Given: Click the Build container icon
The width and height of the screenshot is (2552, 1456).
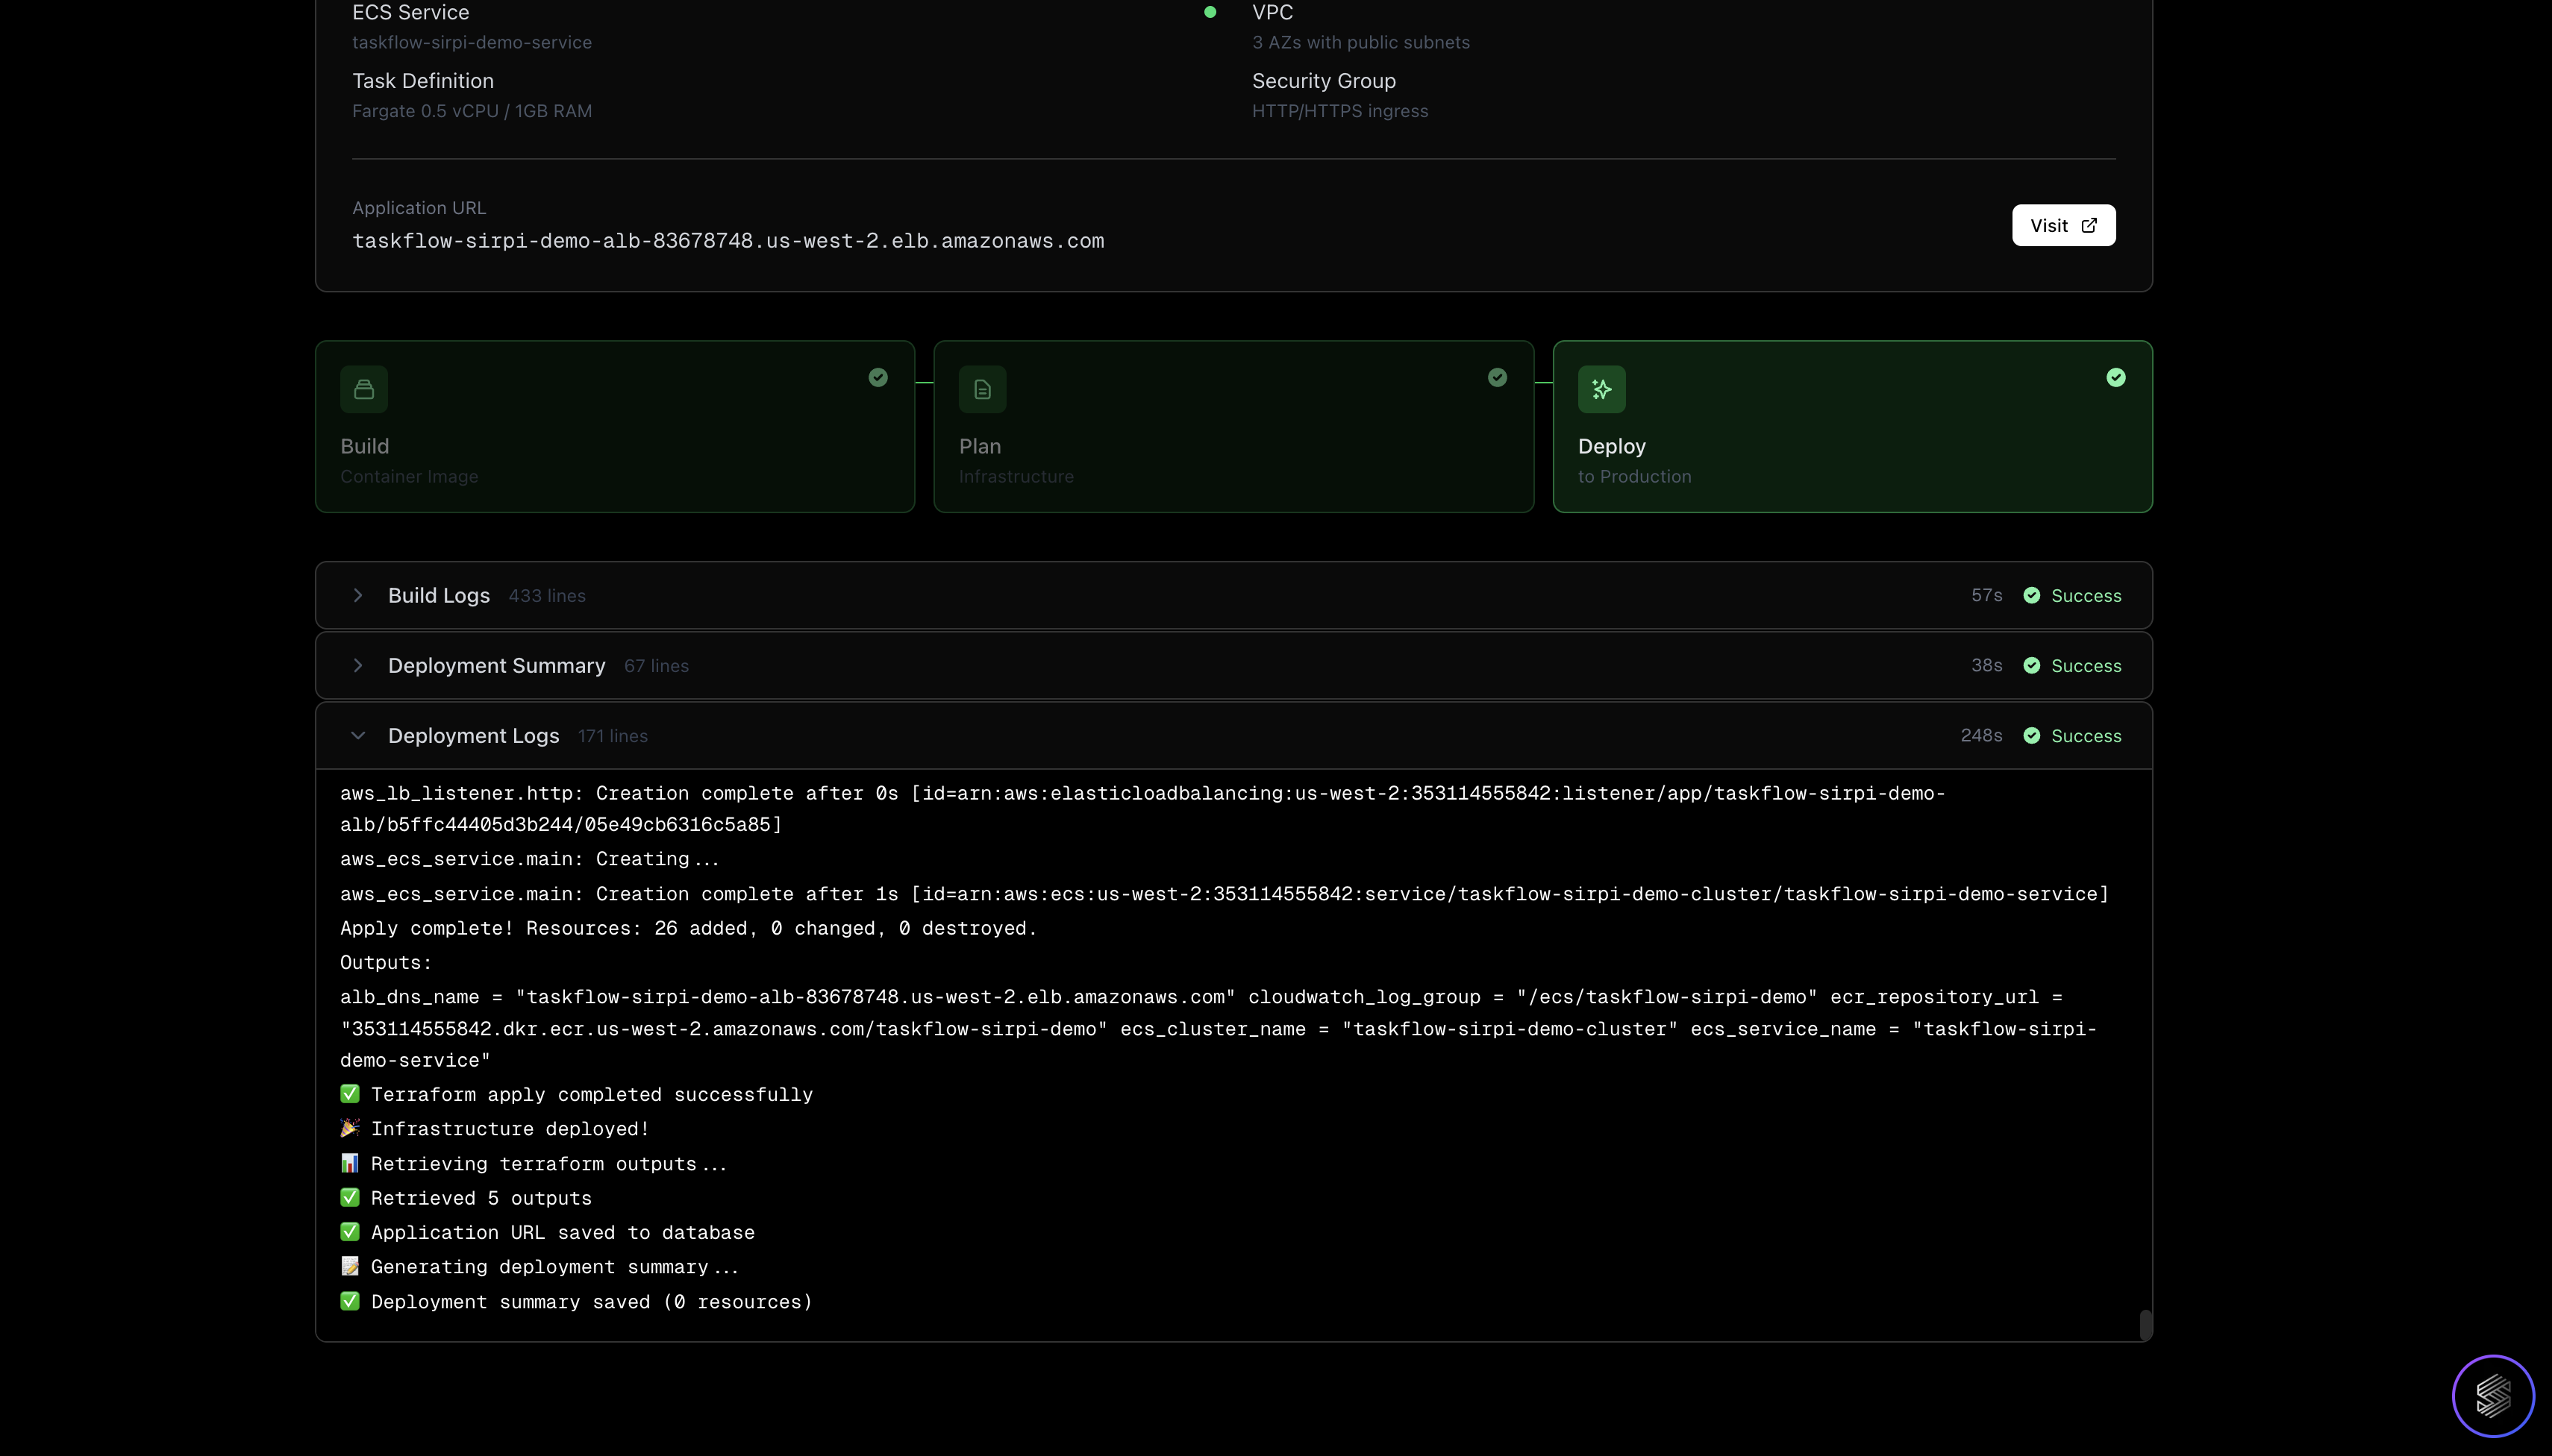Looking at the screenshot, I should click(x=363, y=389).
